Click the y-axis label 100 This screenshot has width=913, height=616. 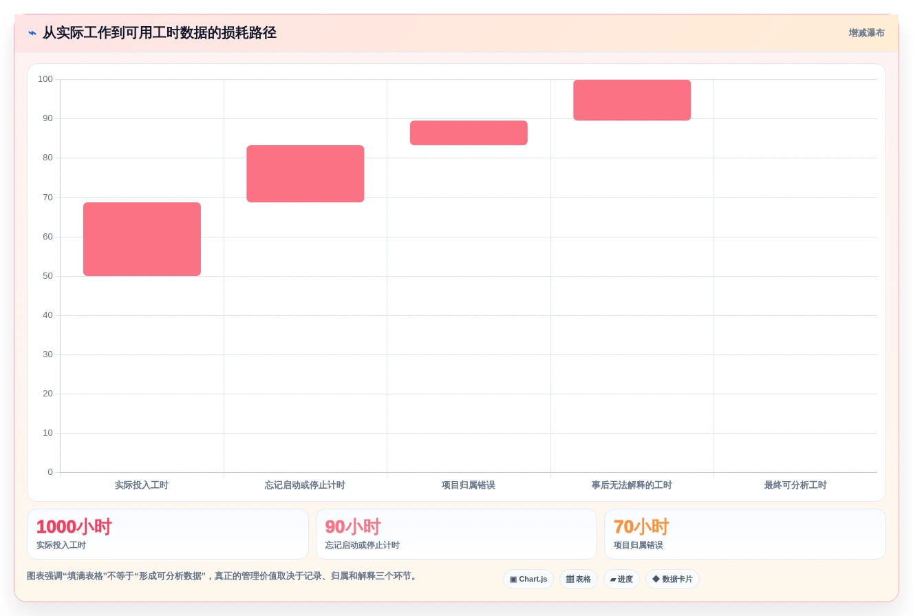(x=45, y=79)
